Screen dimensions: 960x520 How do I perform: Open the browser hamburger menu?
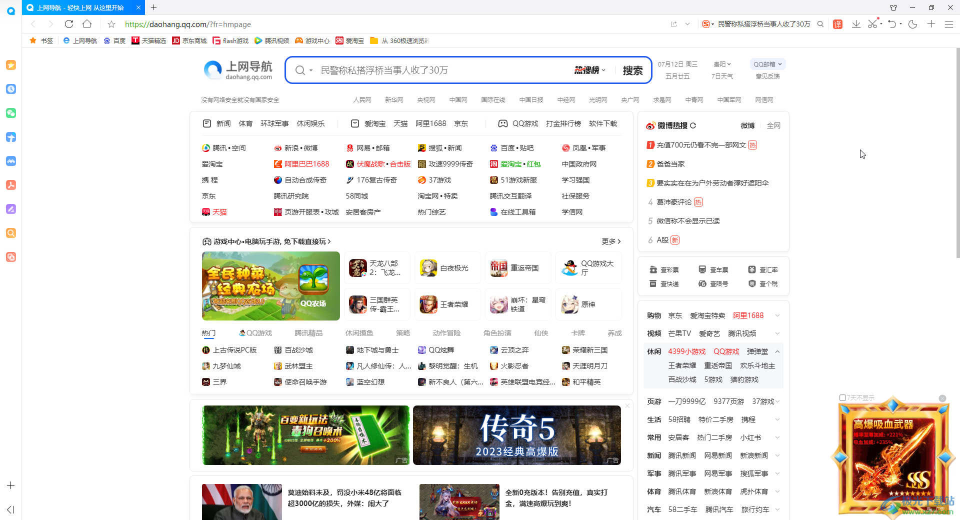[x=948, y=24]
